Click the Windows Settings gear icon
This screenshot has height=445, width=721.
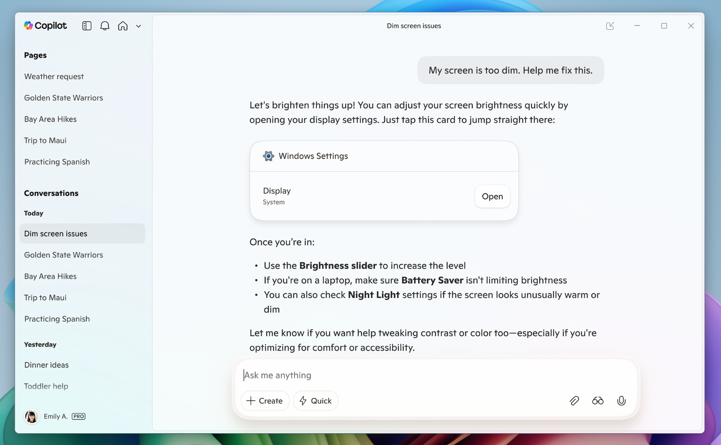[x=268, y=156]
